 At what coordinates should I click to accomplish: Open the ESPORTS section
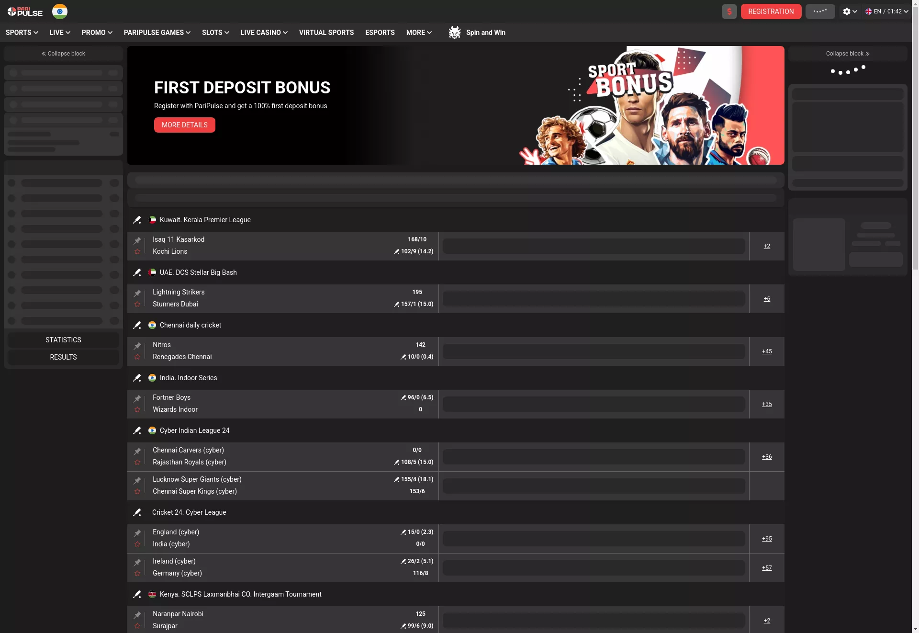point(380,33)
